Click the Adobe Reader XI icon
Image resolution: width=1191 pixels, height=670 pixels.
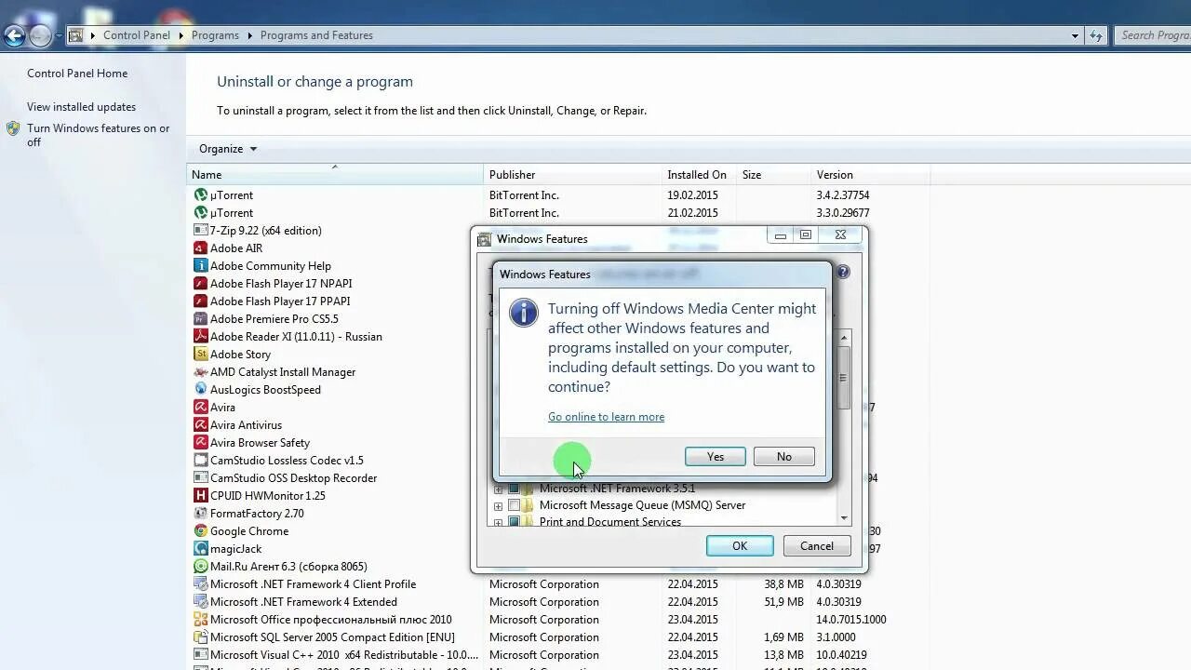tap(200, 337)
